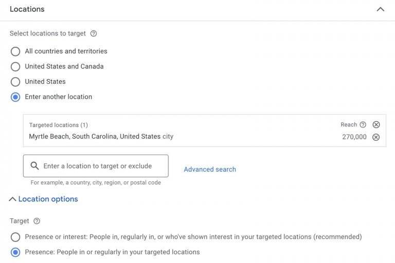395x263 pixels.
Task: Choose United States and Canada radio
Action: [x=15, y=67]
